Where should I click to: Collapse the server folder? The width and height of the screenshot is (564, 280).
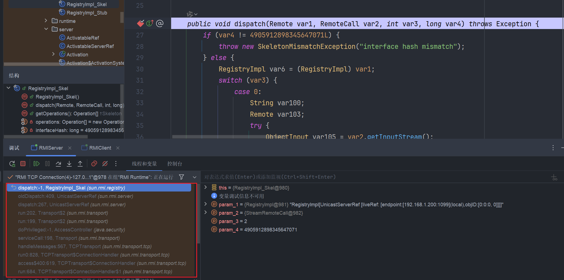(x=46, y=29)
